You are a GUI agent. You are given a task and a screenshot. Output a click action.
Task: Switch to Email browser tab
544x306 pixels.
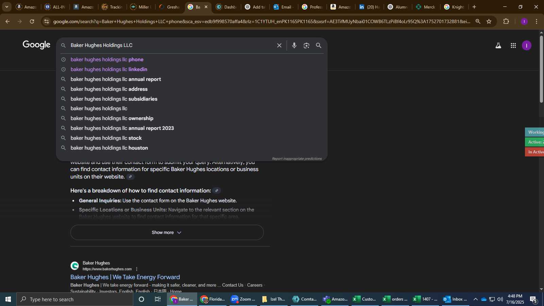click(284, 7)
